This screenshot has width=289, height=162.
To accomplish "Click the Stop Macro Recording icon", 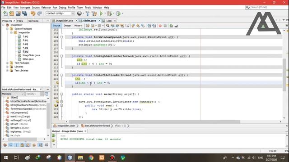I will click(x=165, y=26).
